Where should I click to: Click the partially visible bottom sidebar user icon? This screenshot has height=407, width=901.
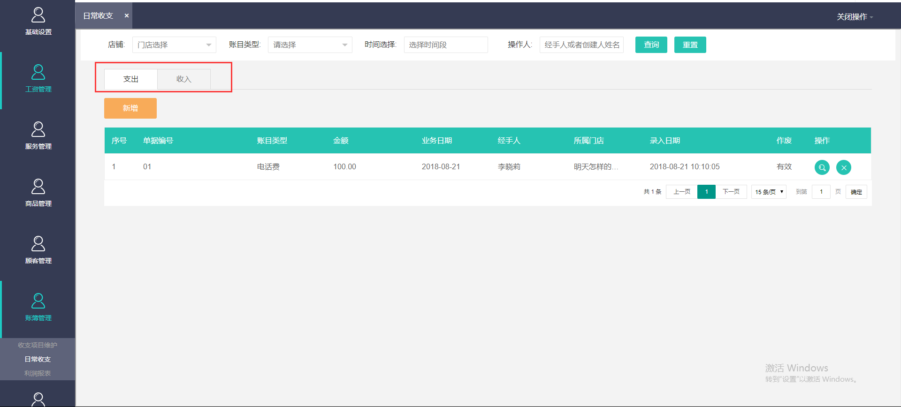point(38,399)
